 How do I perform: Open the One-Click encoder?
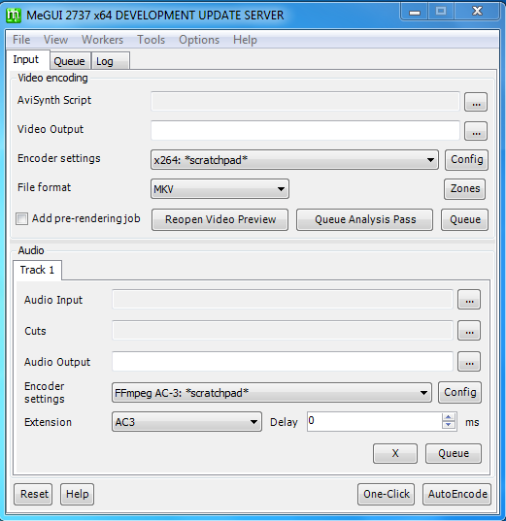386,494
